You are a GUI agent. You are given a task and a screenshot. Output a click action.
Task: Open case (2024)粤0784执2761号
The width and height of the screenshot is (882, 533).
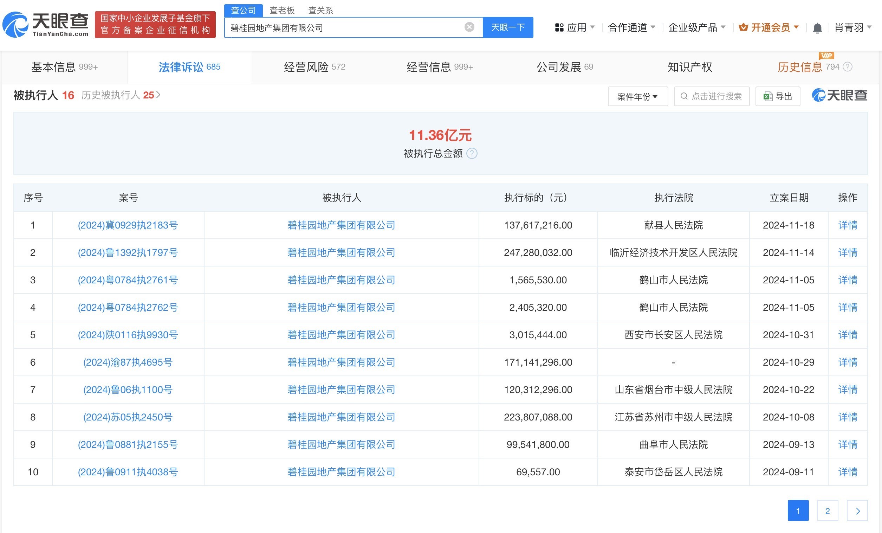click(x=128, y=280)
